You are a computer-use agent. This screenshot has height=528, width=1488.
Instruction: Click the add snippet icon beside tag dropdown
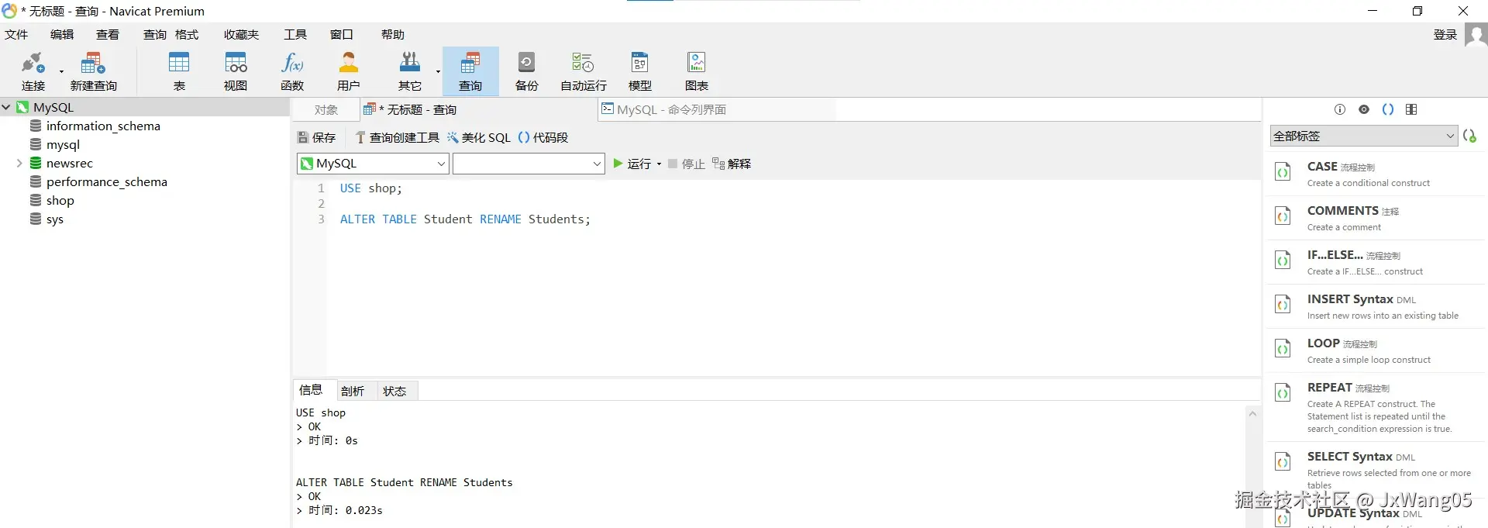[x=1469, y=136]
